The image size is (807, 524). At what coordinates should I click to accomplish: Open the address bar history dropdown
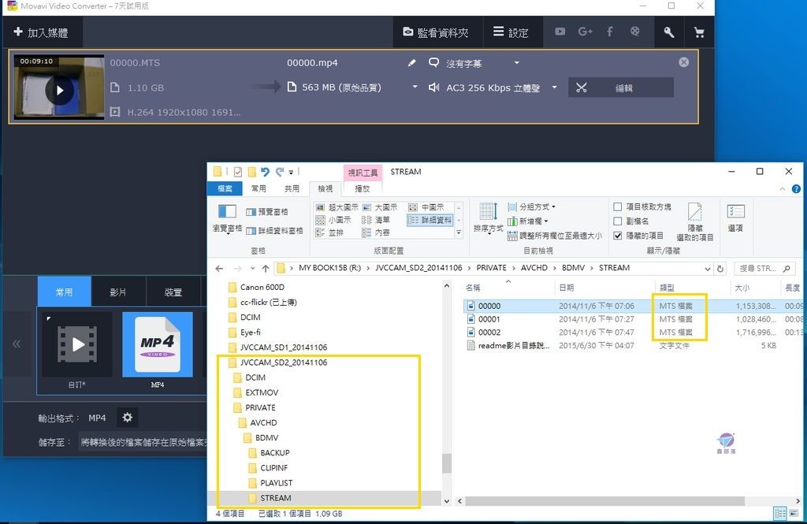click(707, 268)
